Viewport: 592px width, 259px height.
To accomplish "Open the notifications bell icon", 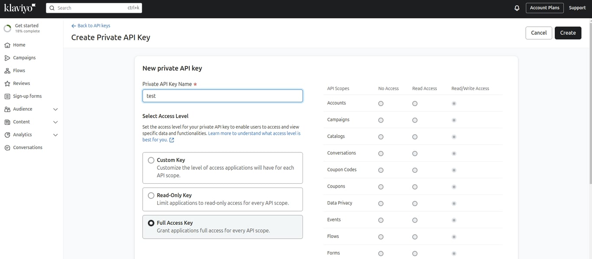I will (x=517, y=8).
